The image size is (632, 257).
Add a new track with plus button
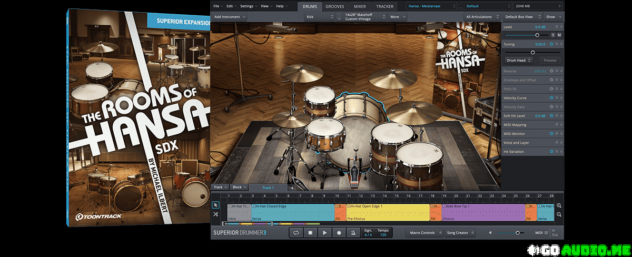(292, 187)
